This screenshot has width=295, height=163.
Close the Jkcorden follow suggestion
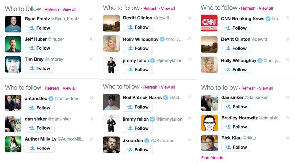click(x=190, y=140)
